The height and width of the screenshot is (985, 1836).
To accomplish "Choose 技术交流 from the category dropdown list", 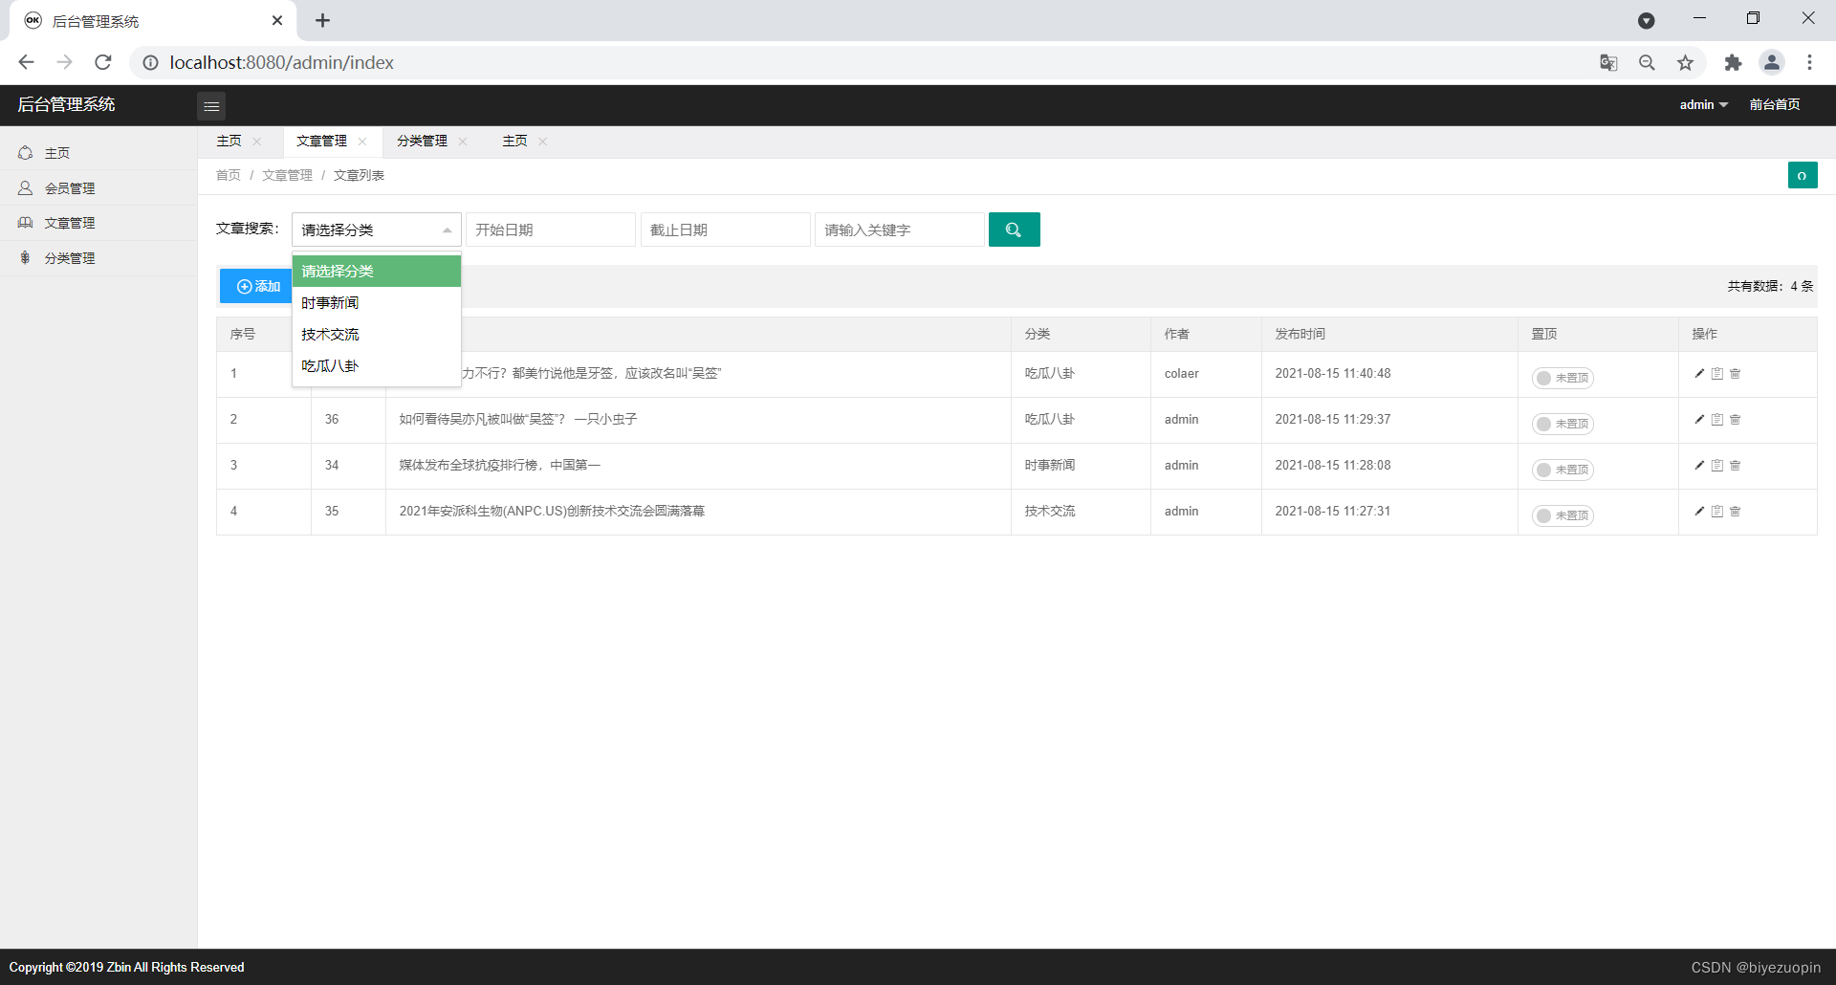I will coord(377,334).
